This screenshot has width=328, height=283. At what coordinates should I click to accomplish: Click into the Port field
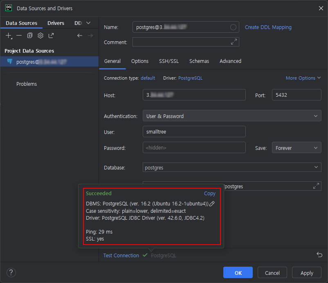297,95
